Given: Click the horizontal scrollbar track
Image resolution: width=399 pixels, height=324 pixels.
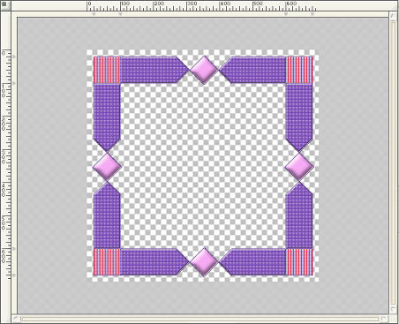Looking at the screenshot, I should 200,319.
